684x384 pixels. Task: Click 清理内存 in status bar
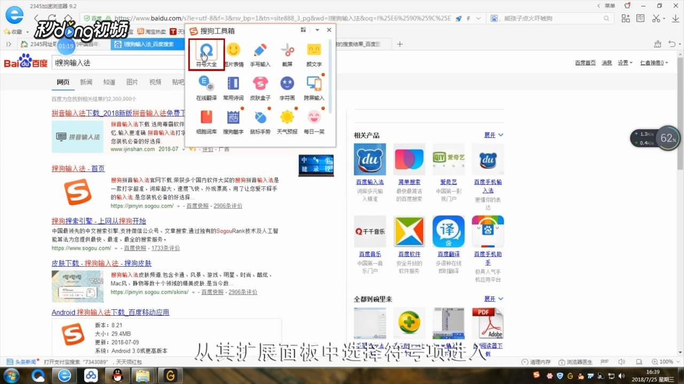tap(535, 362)
